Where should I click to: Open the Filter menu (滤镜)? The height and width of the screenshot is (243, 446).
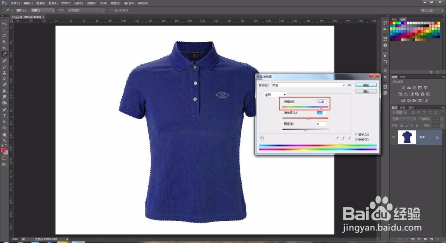[x=91, y=3]
